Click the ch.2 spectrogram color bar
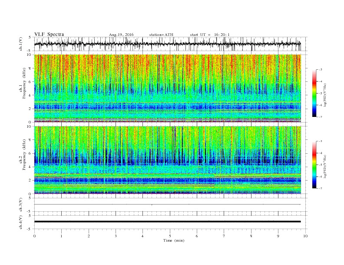The width and height of the screenshot is (344, 265). (x=314, y=165)
